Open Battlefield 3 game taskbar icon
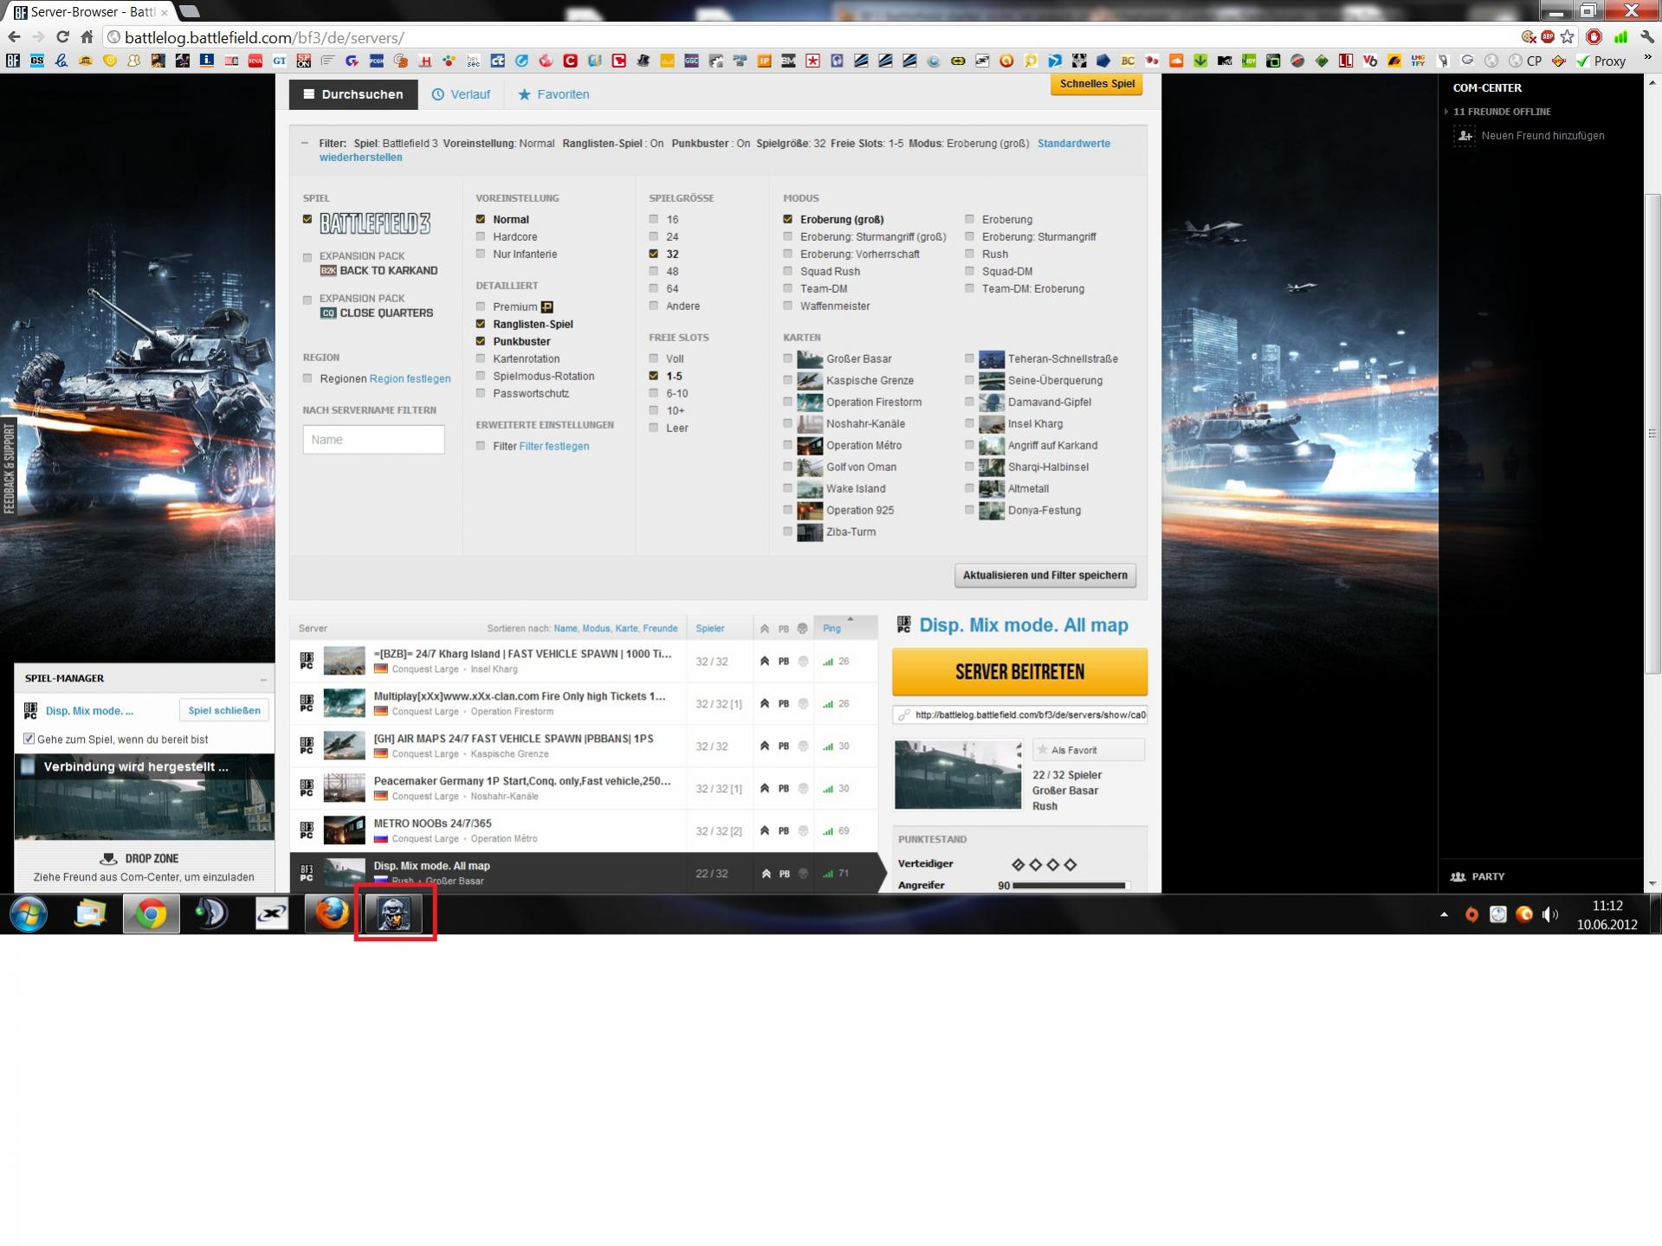This screenshot has width=1662, height=1246. [394, 914]
